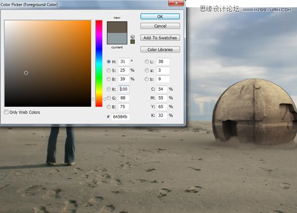Click the Lab b field showing 9
The height and width of the screenshot is (213, 297).
(163, 79)
